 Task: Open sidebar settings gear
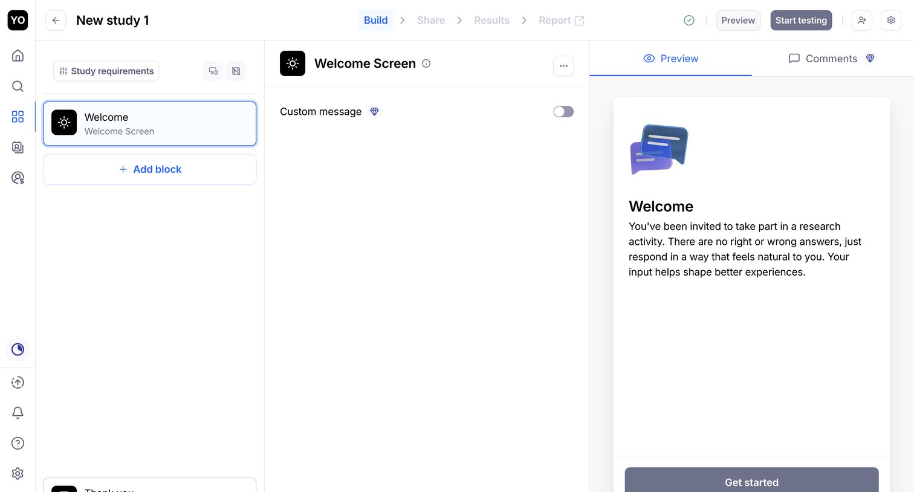click(18, 473)
